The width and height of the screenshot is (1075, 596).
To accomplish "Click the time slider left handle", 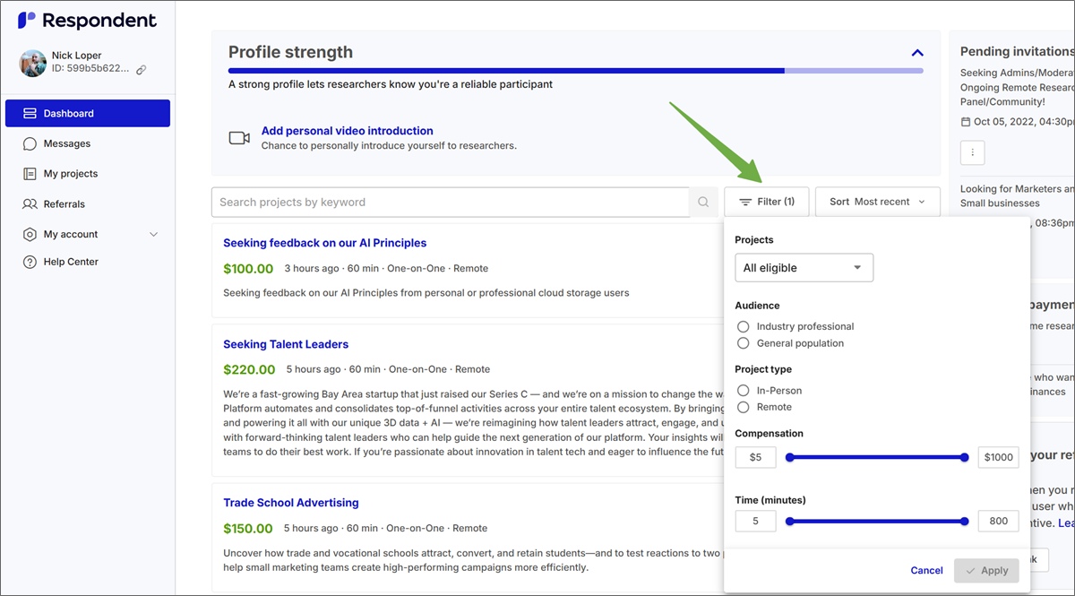I will pyautogui.click(x=790, y=521).
